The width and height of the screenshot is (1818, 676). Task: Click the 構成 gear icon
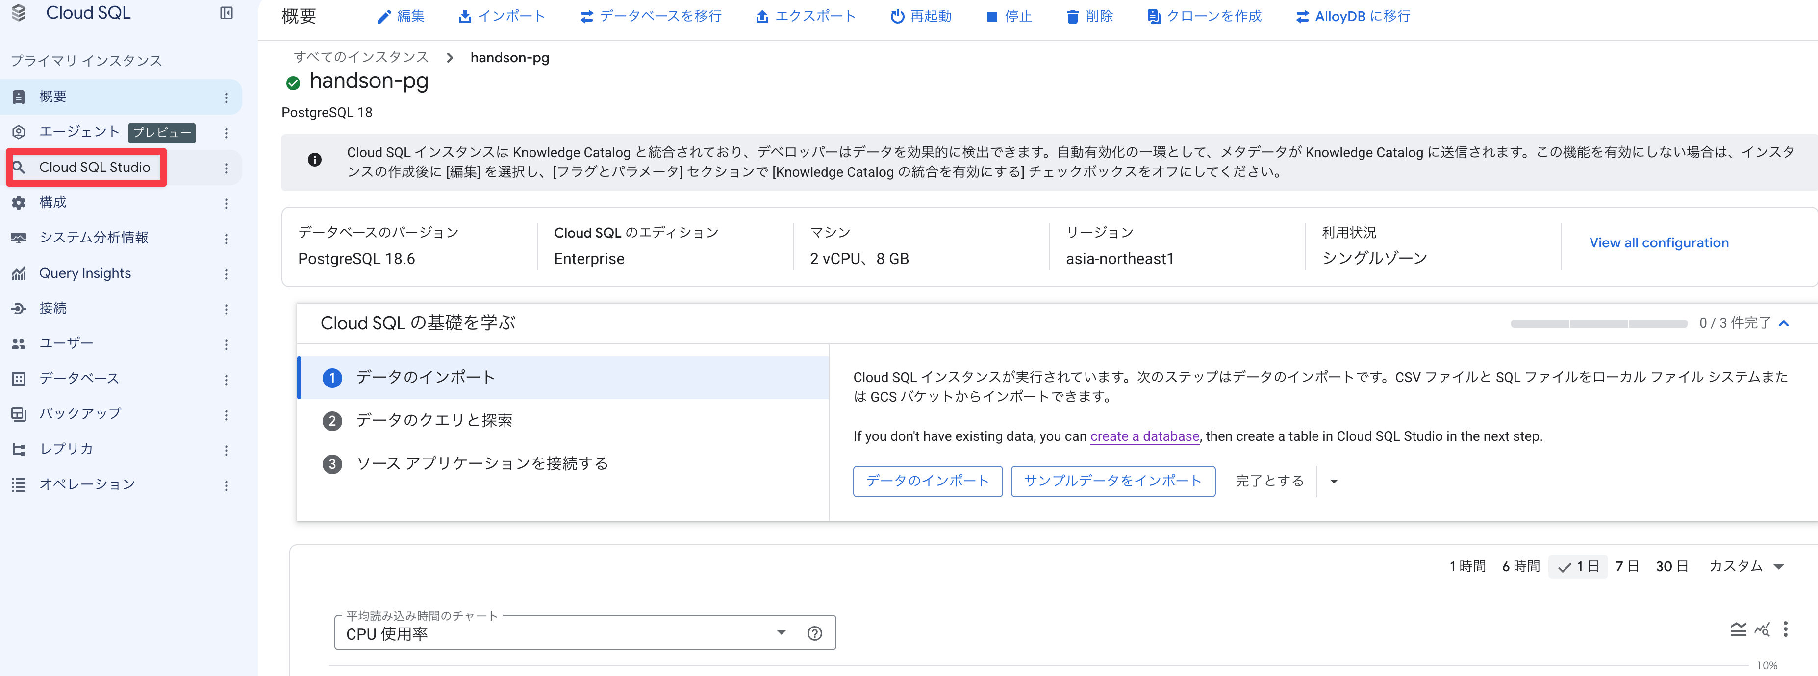[19, 203]
